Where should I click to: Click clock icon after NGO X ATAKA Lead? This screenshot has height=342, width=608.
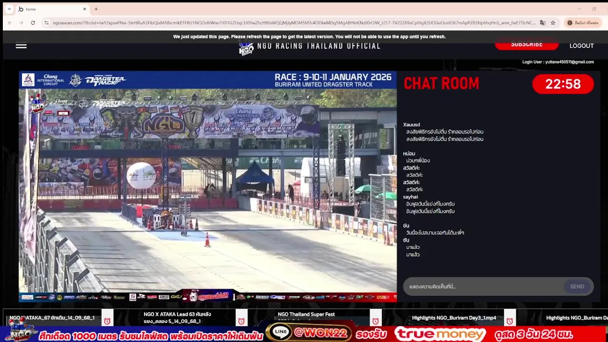coord(241,321)
